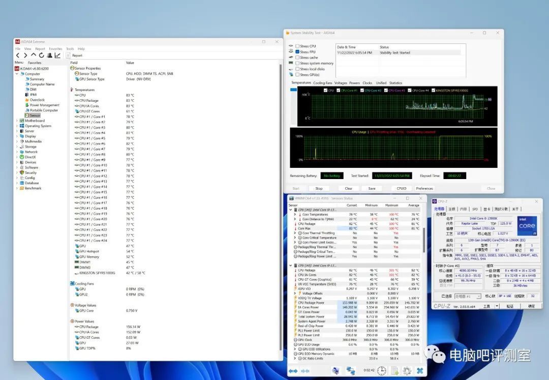Viewport: 549px width, 380px height.
Task: Close HWiNFO sensors with blue X icon
Action: click(420, 370)
